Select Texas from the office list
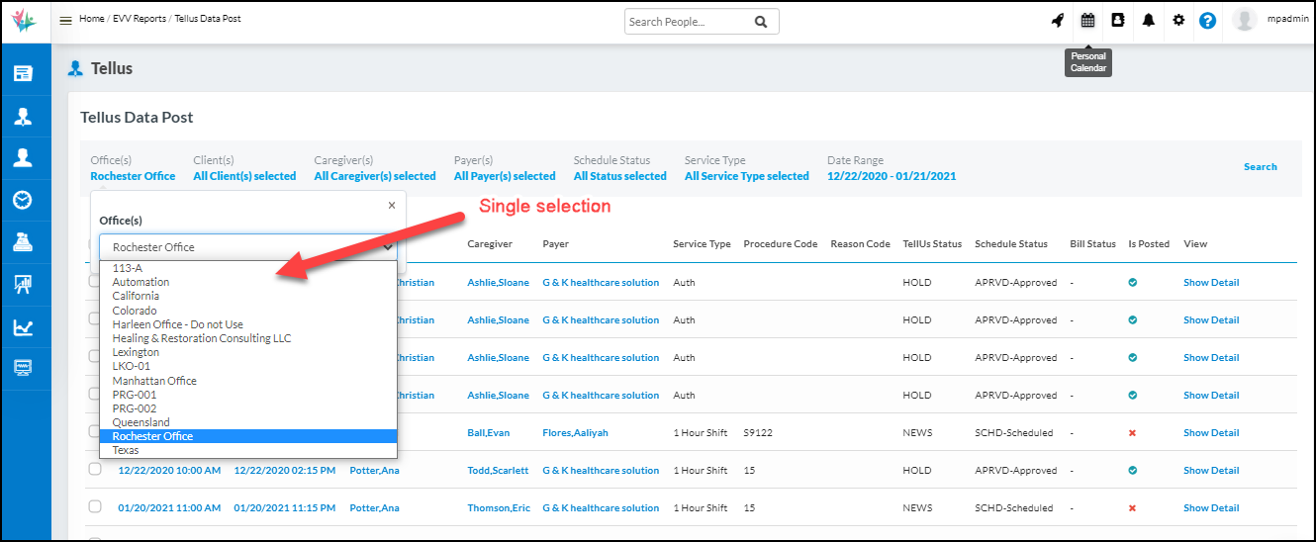This screenshot has width=1316, height=542. (x=126, y=450)
